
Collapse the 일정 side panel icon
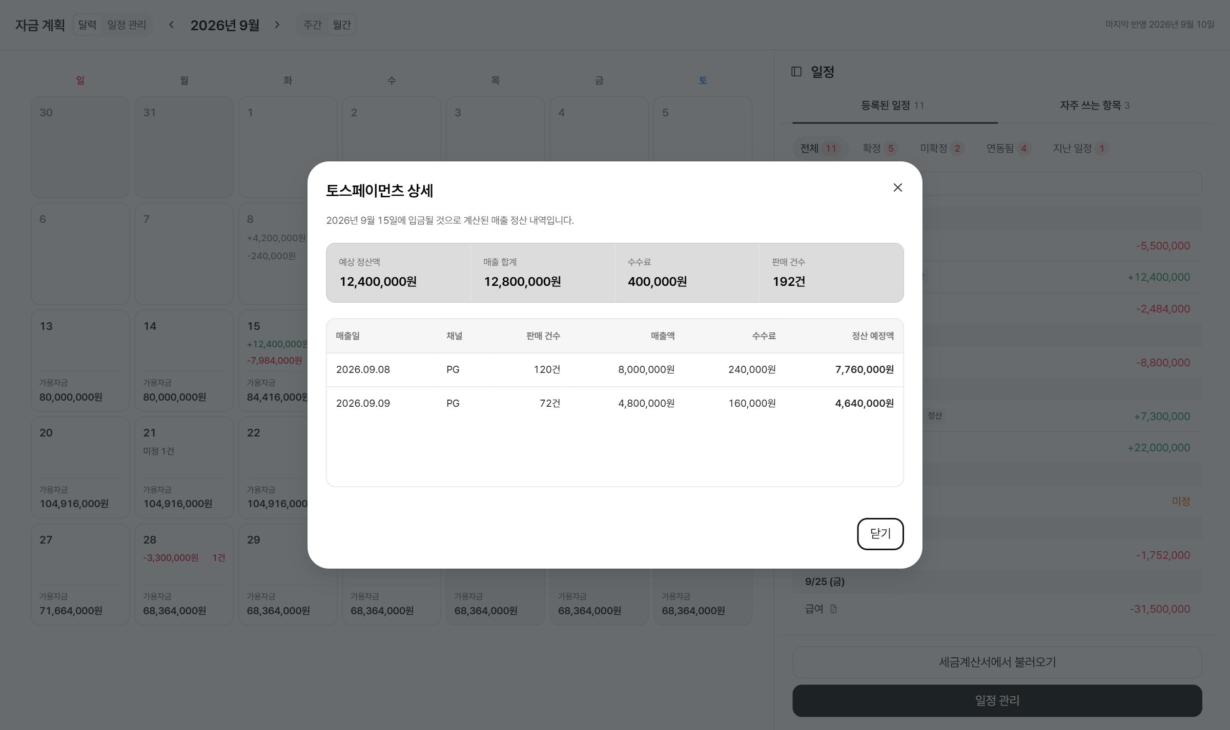point(796,72)
